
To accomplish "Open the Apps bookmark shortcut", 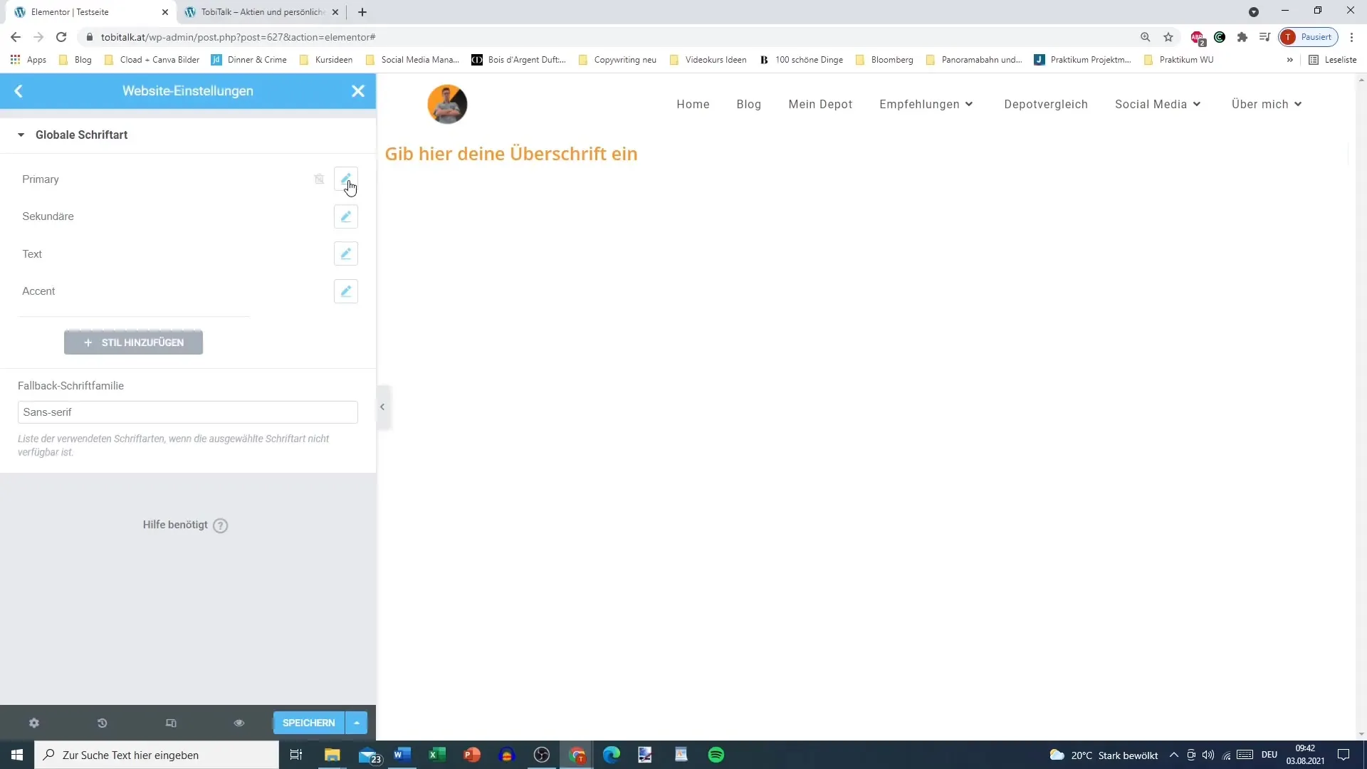I will tap(28, 60).
